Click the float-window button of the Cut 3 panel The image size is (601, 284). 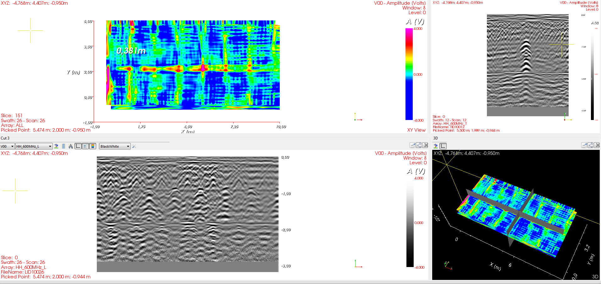(419, 145)
